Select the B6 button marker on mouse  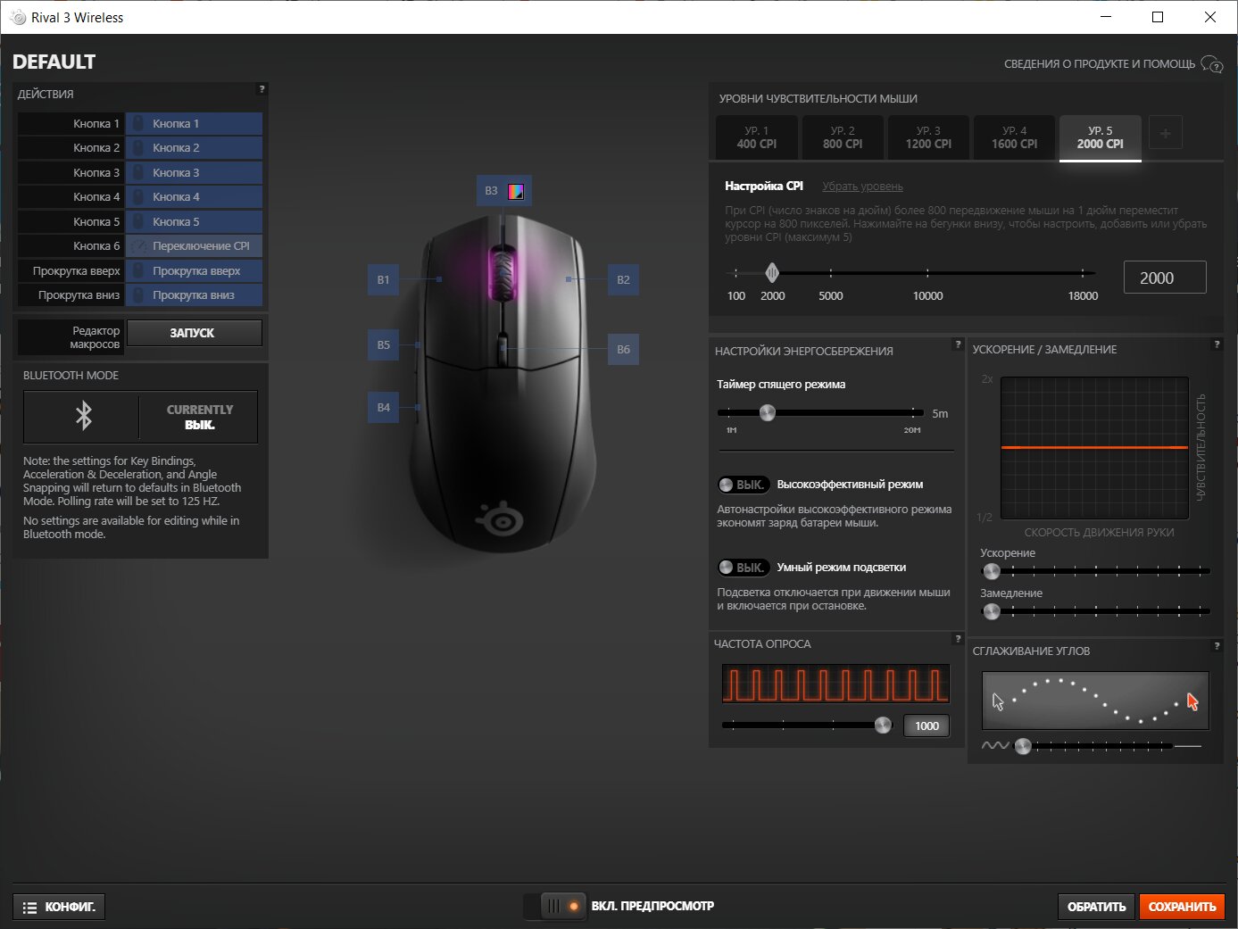coord(623,349)
